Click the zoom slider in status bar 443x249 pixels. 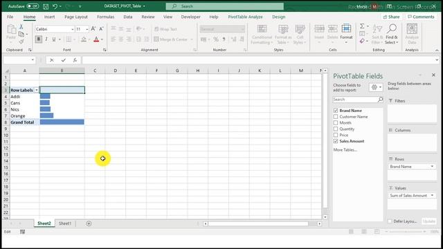click(406, 232)
